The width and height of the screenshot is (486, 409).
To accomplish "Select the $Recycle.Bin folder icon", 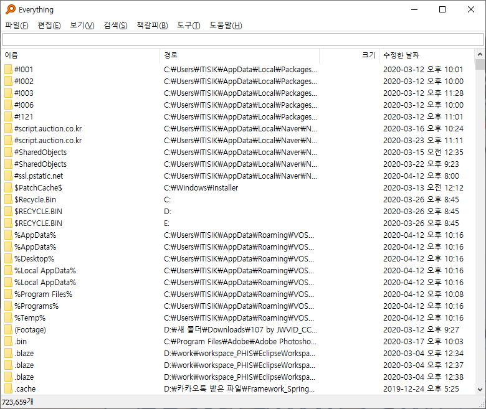I will point(8,199).
